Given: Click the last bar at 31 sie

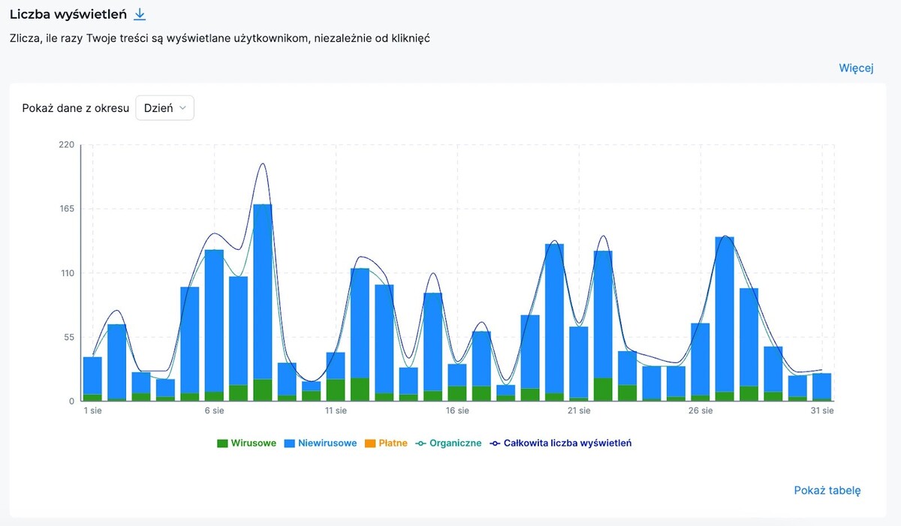Looking at the screenshot, I should (x=822, y=386).
